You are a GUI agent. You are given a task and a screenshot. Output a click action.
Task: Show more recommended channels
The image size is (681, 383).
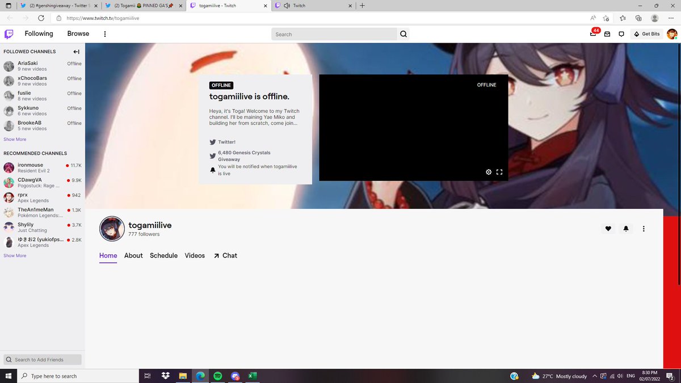point(15,256)
